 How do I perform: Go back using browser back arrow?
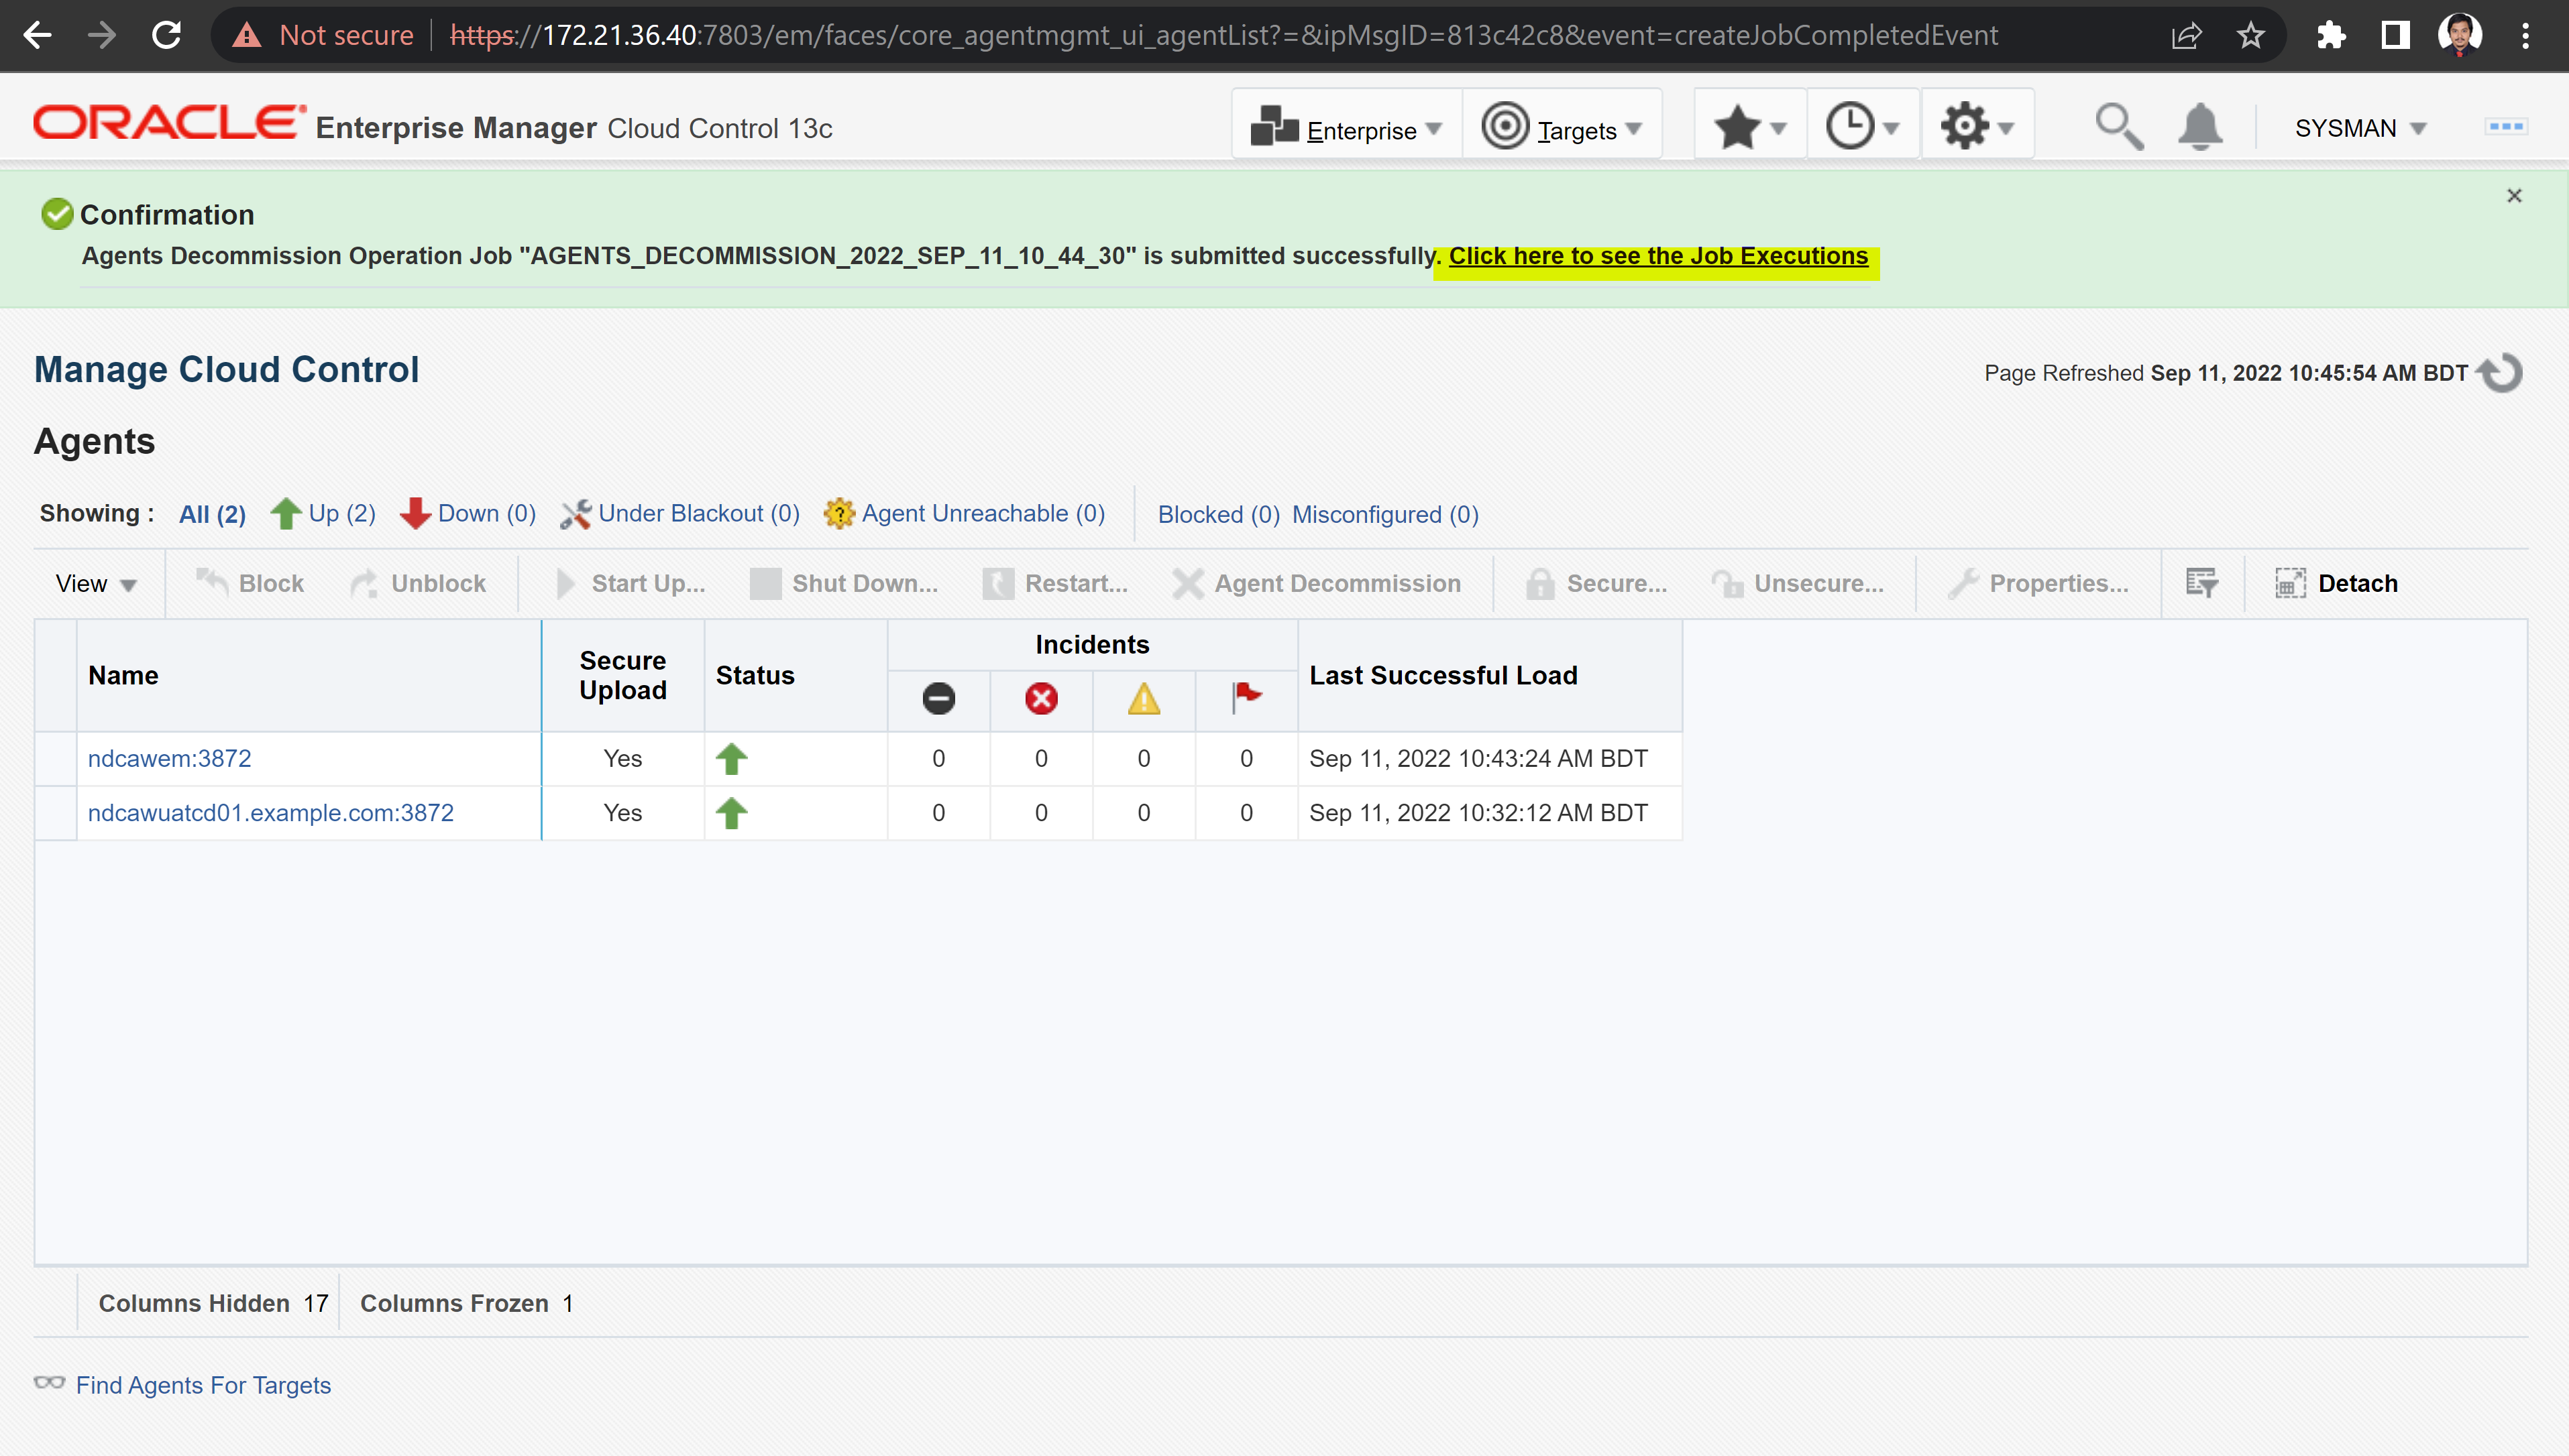[x=37, y=36]
